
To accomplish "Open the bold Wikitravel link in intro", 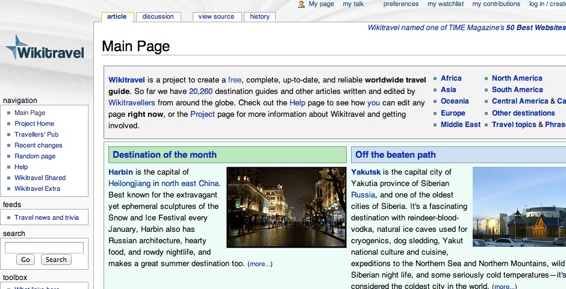I will 126,79.
